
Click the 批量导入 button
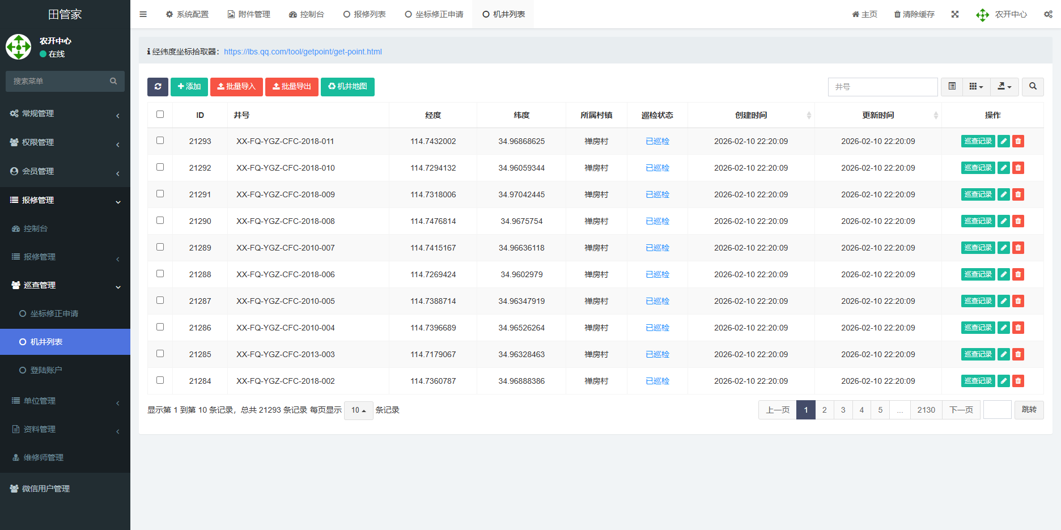(236, 87)
